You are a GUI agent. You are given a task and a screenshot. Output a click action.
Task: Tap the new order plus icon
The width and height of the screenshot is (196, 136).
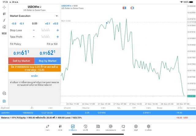4,101
